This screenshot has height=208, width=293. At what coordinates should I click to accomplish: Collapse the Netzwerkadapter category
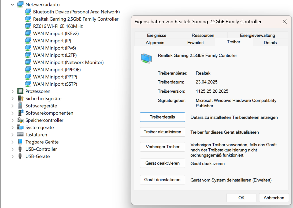point(13,5)
